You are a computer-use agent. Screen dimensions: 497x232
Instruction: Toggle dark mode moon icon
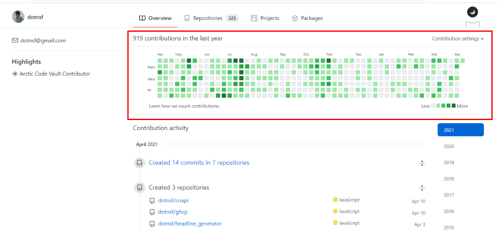(x=472, y=12)
